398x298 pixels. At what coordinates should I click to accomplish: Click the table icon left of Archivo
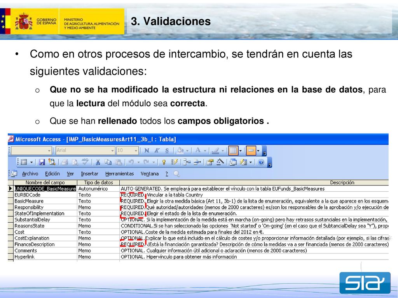[14, 173]
